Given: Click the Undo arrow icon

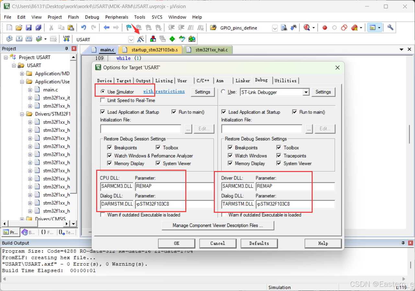Looking at the screenshot, I should [x=84, y=28].
